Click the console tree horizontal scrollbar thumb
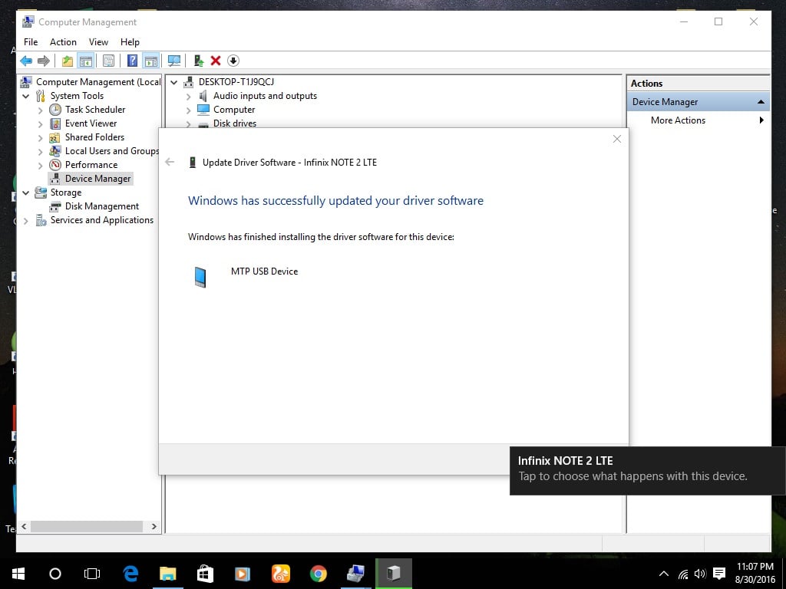 click(x=87, y=526)
